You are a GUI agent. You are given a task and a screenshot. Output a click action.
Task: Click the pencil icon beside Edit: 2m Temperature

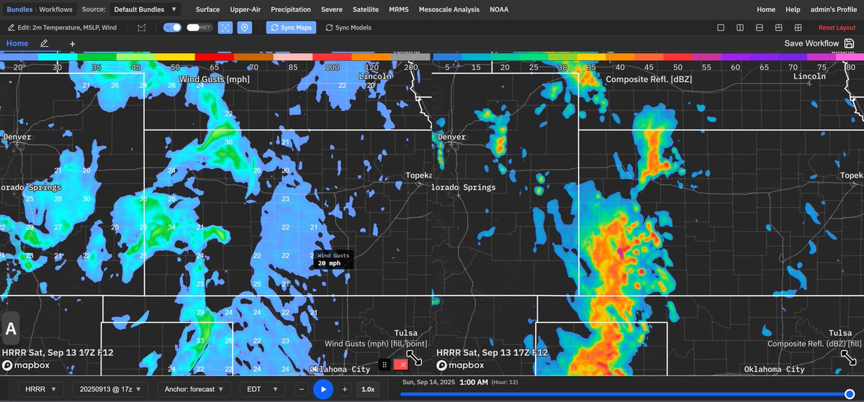(x=11, y=27)
